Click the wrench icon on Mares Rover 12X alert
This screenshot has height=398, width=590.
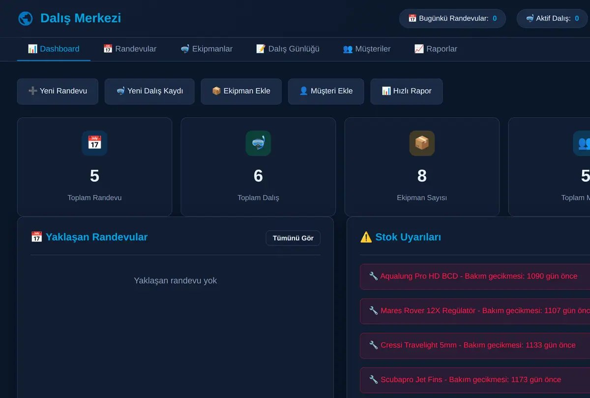374,311
